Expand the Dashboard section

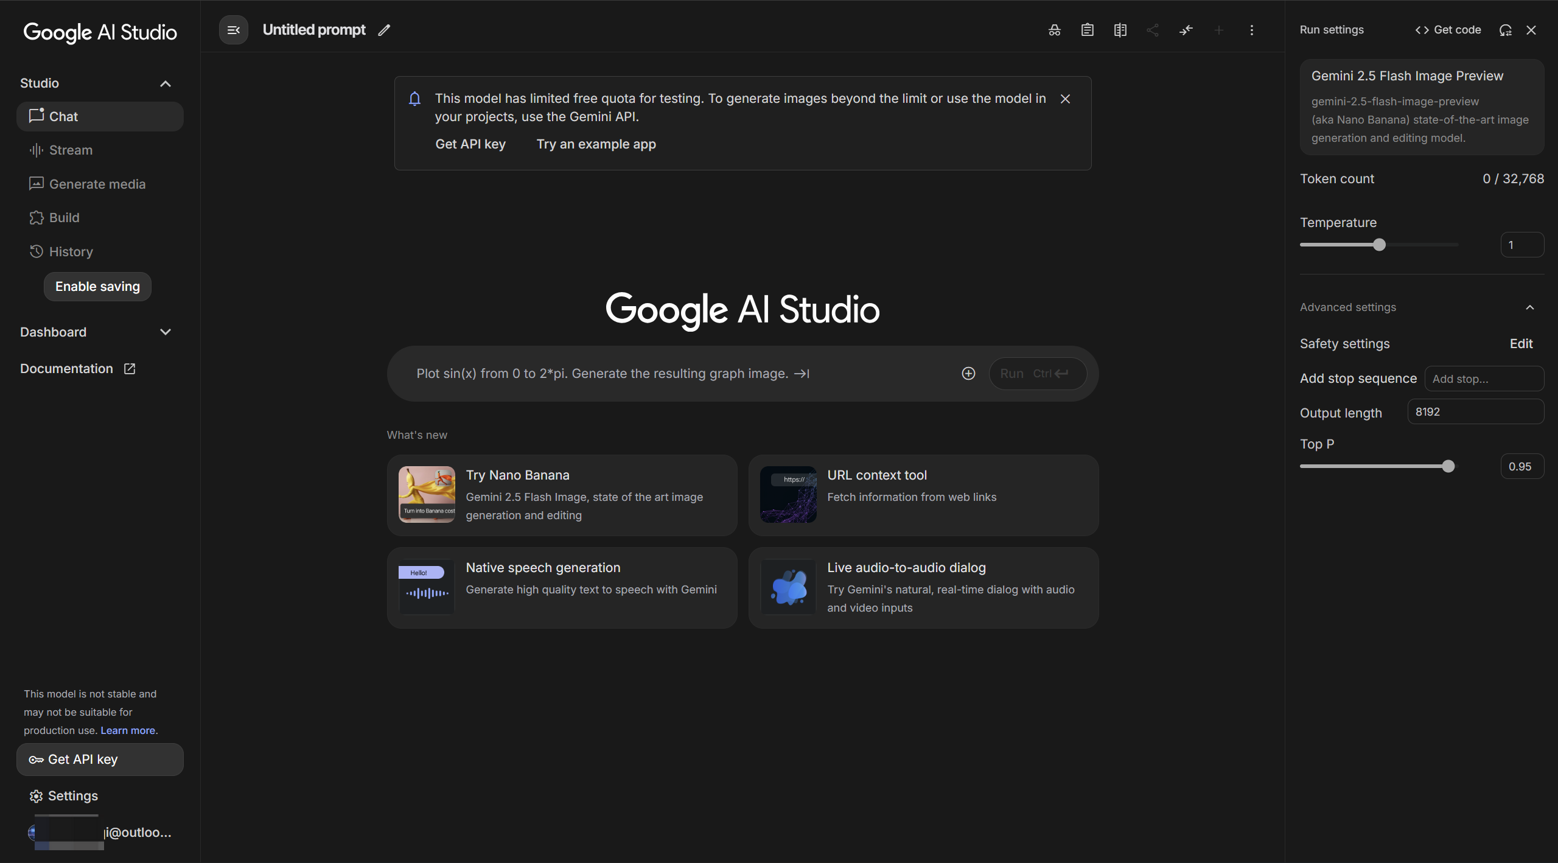pyautogui.click(x=165, y=332)
